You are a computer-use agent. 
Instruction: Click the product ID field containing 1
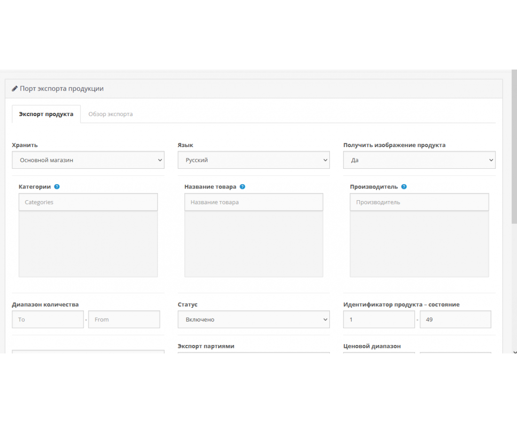[x=379, y=320]
